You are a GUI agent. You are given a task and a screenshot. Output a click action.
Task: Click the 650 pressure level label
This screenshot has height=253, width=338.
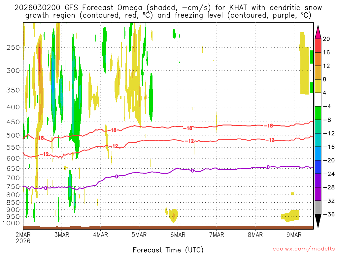[x=13, y=168]
